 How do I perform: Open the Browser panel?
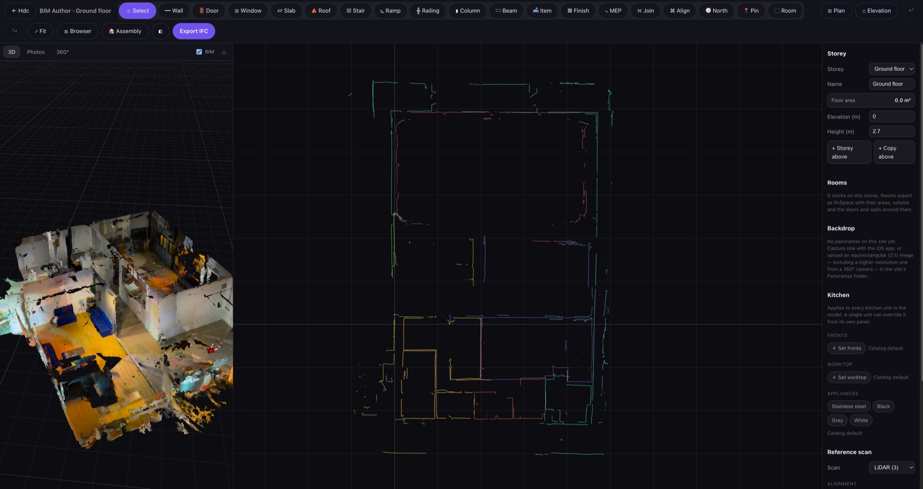(x=77, y=31)
